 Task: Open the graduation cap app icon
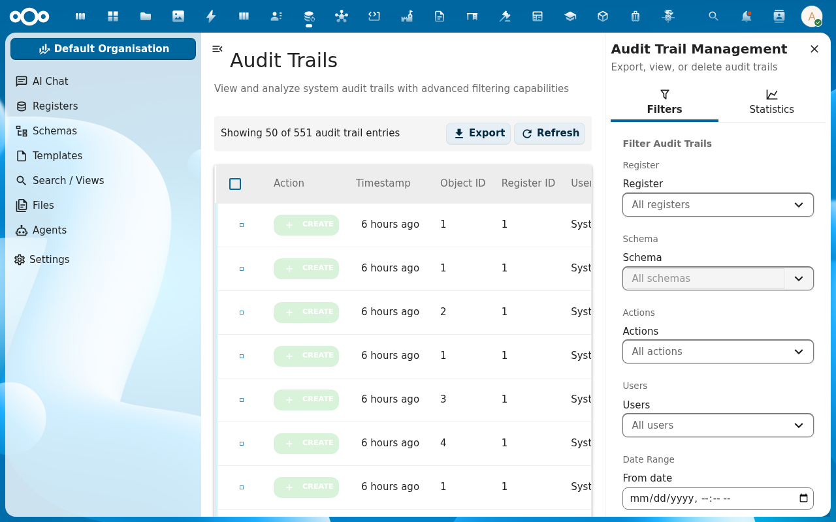click(x=570, y=16)
